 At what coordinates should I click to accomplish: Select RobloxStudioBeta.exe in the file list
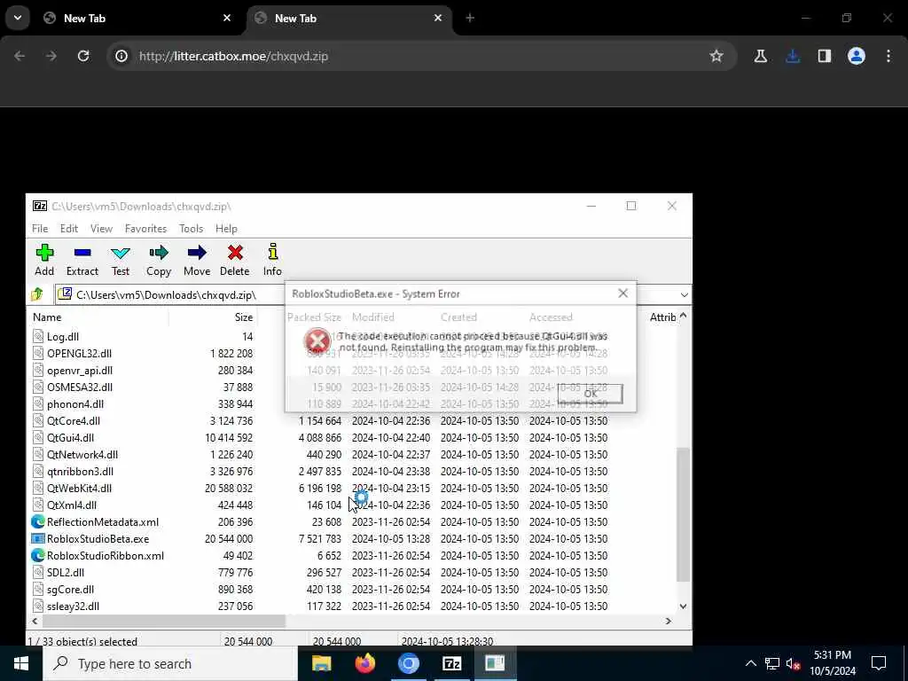coord(98,538)
